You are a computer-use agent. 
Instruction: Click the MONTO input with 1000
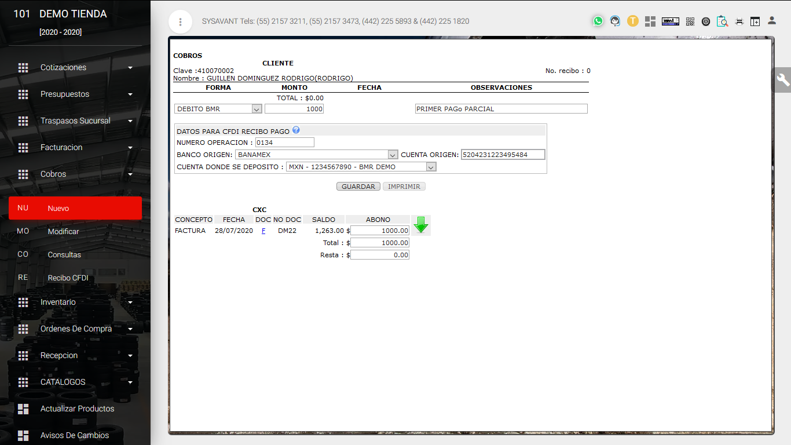click(294, 109)
